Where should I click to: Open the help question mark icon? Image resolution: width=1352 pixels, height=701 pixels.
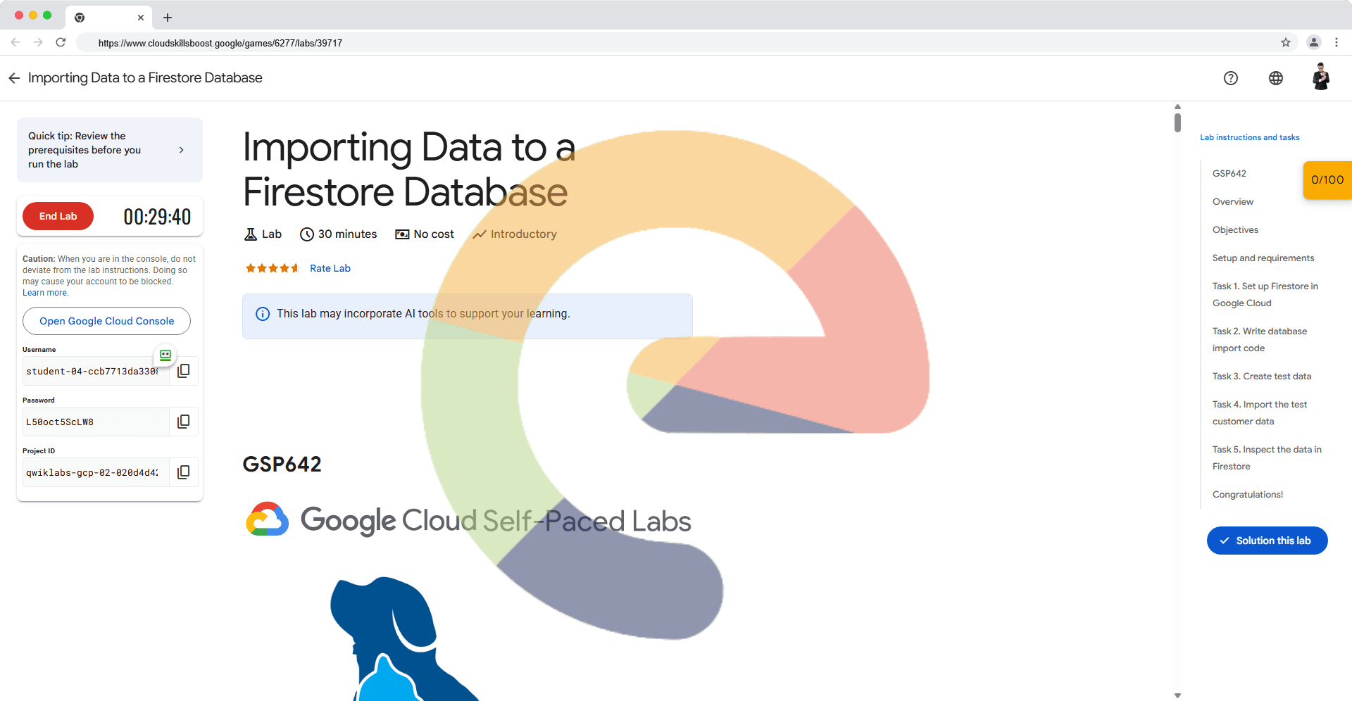[x=1230, y=78]
